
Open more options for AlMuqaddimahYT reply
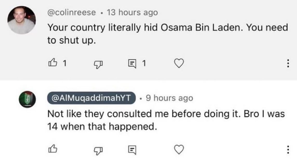(x=287, y=149)
